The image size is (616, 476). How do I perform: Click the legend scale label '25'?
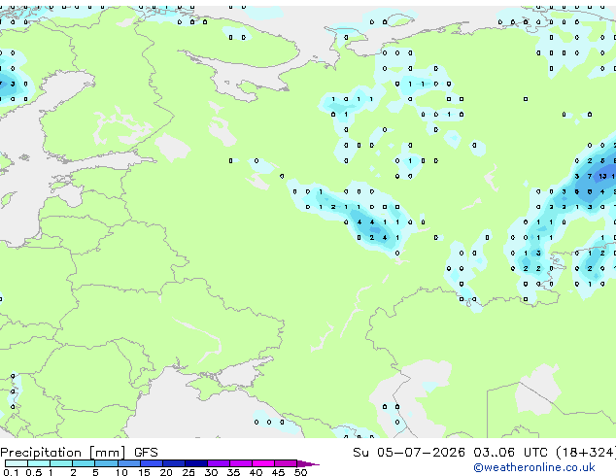click(x=188, y=472)
